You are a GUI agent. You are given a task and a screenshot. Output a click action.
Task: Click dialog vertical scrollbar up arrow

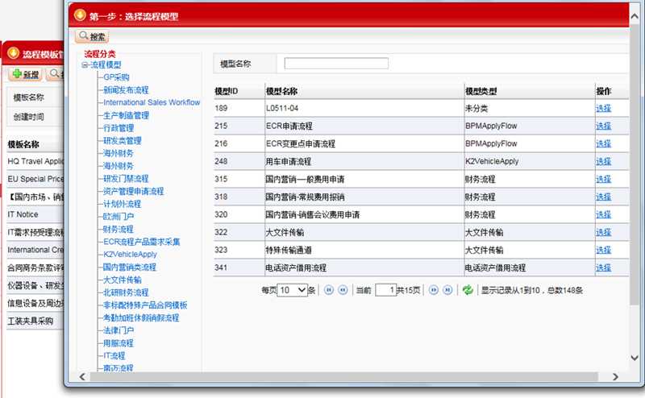pos(635,16)
